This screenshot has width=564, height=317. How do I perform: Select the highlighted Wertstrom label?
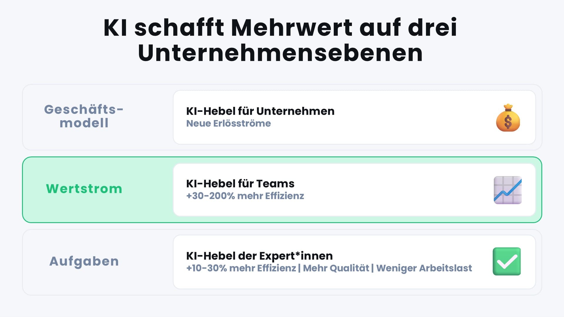[84, 189]
